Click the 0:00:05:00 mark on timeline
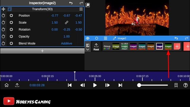The image size is (190, 107). [95, 76]
